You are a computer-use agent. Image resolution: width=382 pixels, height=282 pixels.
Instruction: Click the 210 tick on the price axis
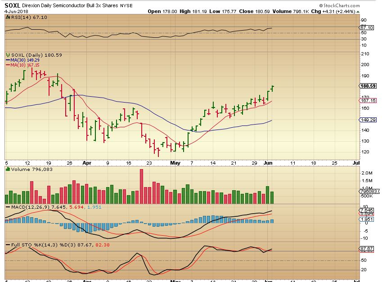(x=365, y=54)
